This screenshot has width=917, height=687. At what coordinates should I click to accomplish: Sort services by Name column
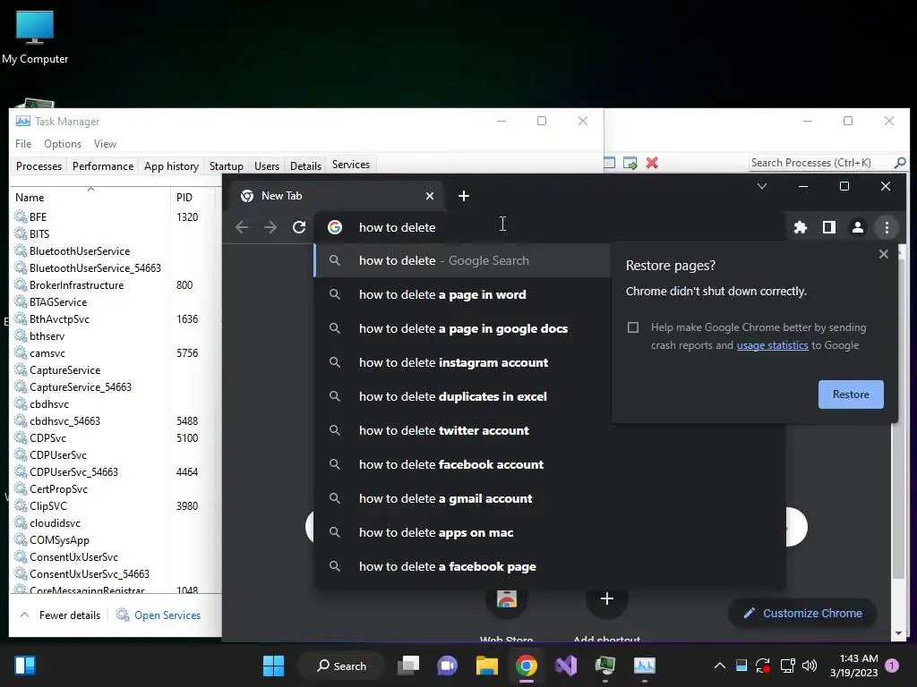[x=90, y=198]
